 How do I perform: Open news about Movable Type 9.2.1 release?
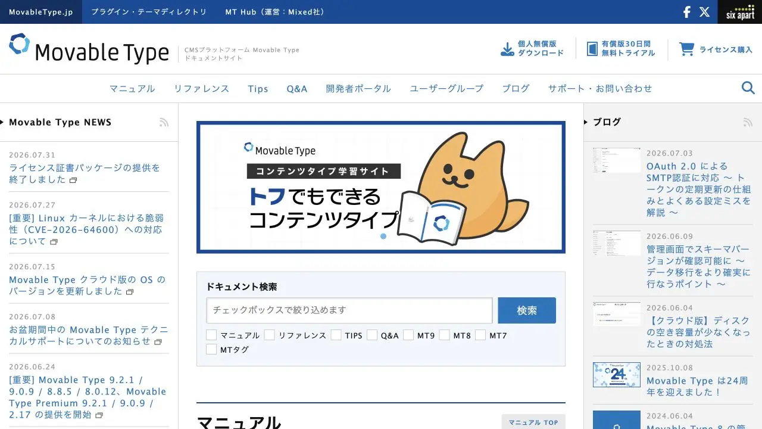(x=88, y=397)
